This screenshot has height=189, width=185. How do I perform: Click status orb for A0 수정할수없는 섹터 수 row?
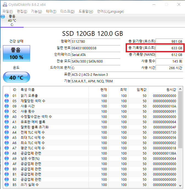click(7, 117)
